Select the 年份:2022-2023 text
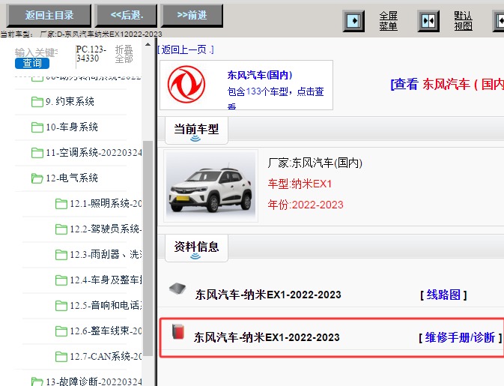 (306, 205)
